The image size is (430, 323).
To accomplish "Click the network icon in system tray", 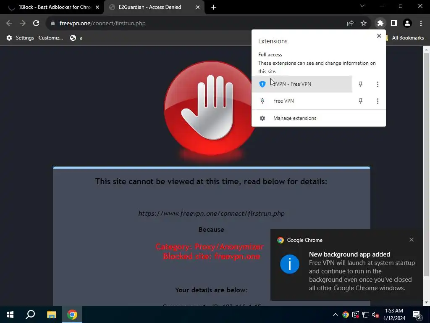I will click(x=366, y=315).
